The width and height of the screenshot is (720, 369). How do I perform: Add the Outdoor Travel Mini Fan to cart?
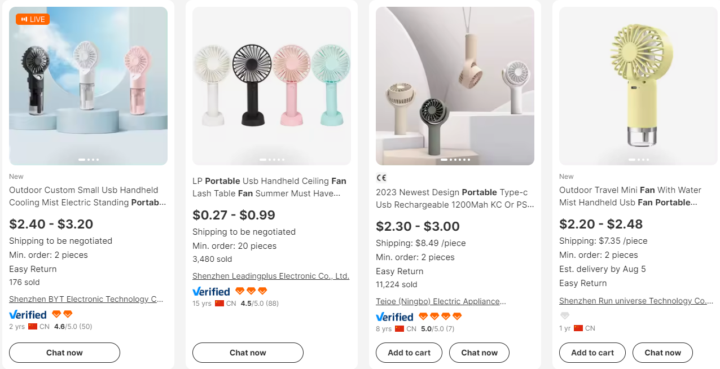tap(592, 352)
